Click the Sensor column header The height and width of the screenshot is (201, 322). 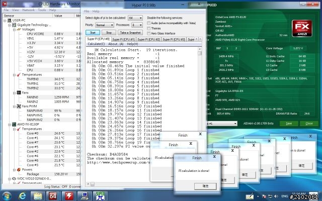point(27,16)
